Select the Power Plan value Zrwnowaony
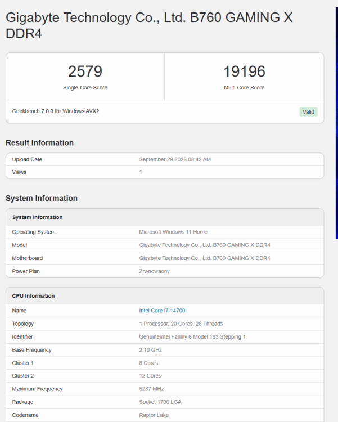 point(155,271)
